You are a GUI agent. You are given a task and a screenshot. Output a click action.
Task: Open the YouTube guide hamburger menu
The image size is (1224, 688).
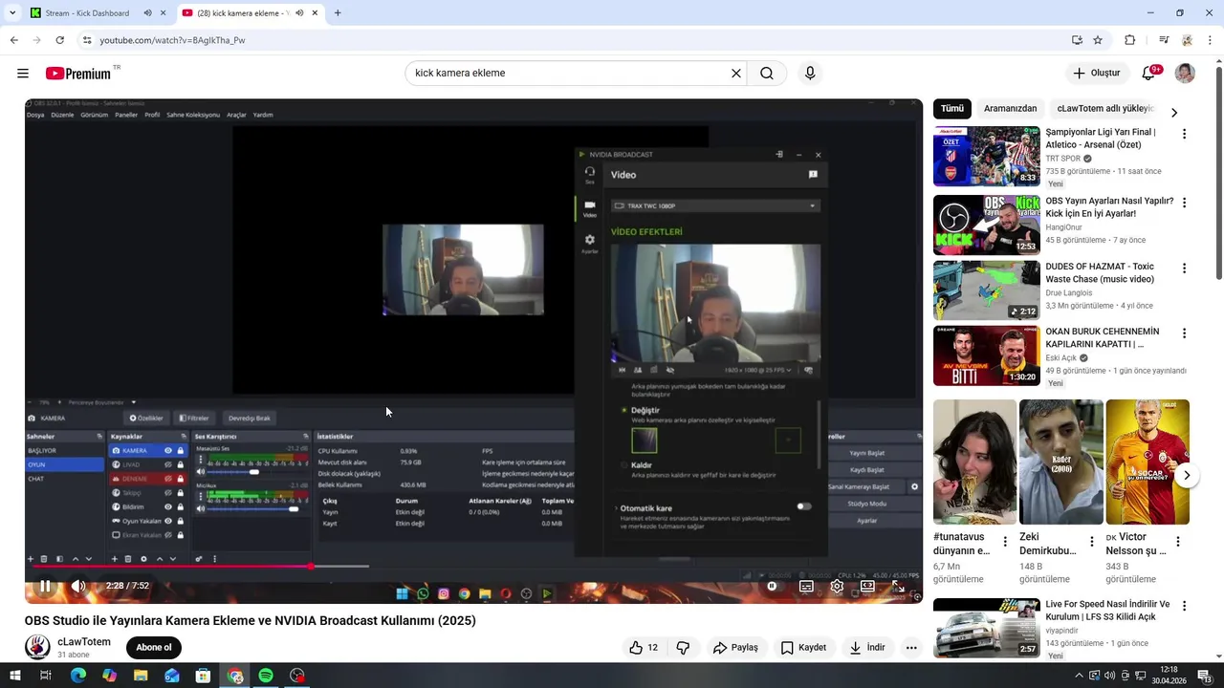[x=23, y=74]
